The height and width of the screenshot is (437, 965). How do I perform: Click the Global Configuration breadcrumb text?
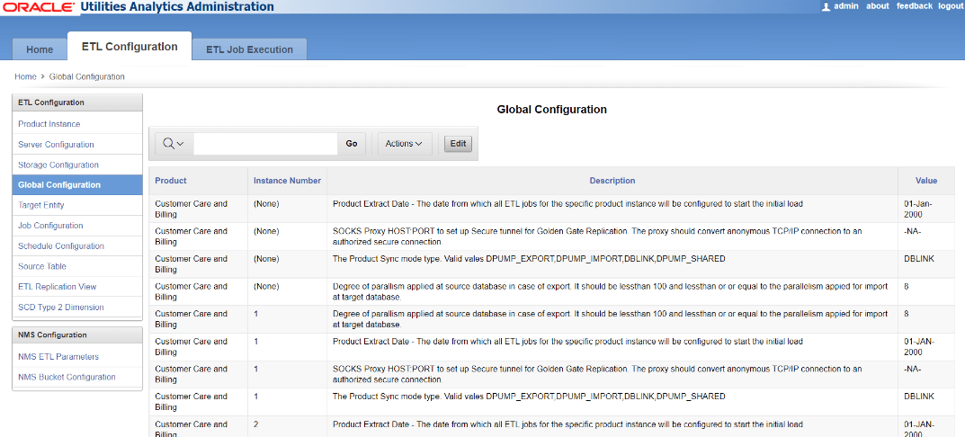point(86,77)
